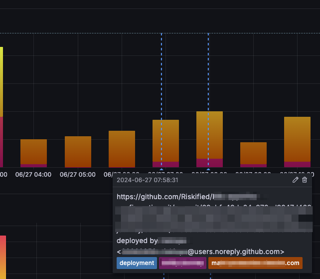Click the purple blurred annotation tag

(182, 263)
